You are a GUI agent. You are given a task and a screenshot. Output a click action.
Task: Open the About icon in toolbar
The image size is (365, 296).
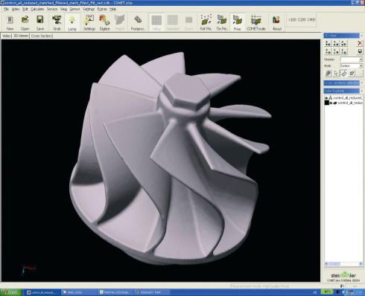[x=277, y=22]
